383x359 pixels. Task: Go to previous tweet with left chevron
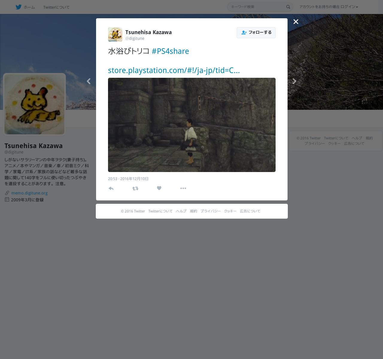click(89, 81)
